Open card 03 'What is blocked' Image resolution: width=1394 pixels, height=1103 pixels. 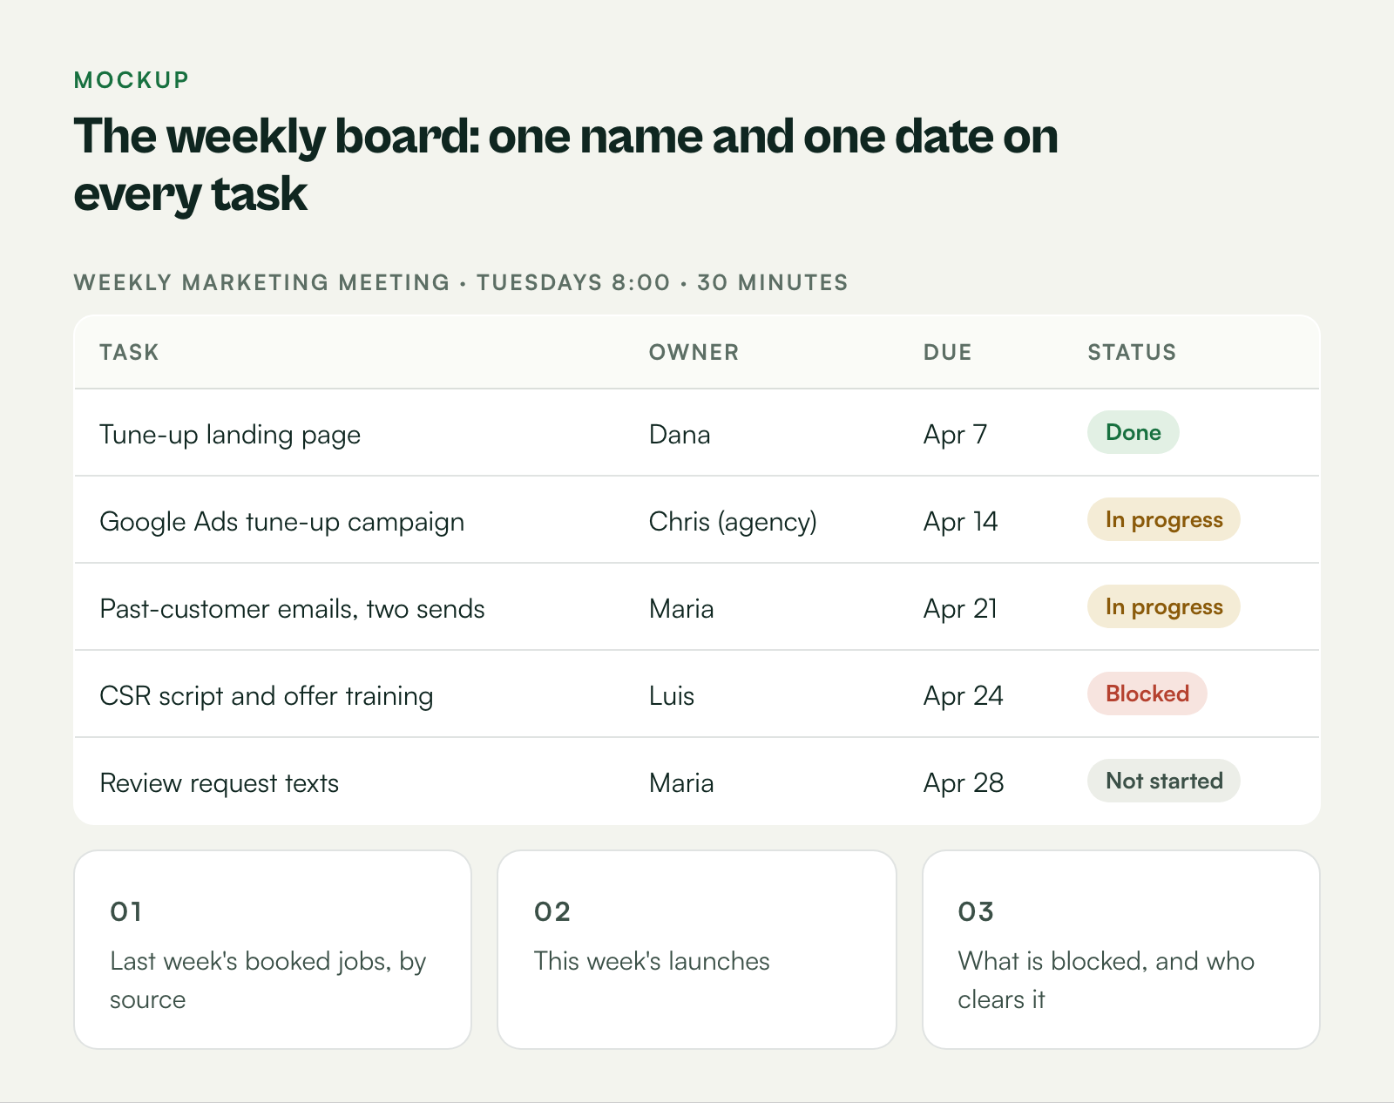(x=1121, y=950)
